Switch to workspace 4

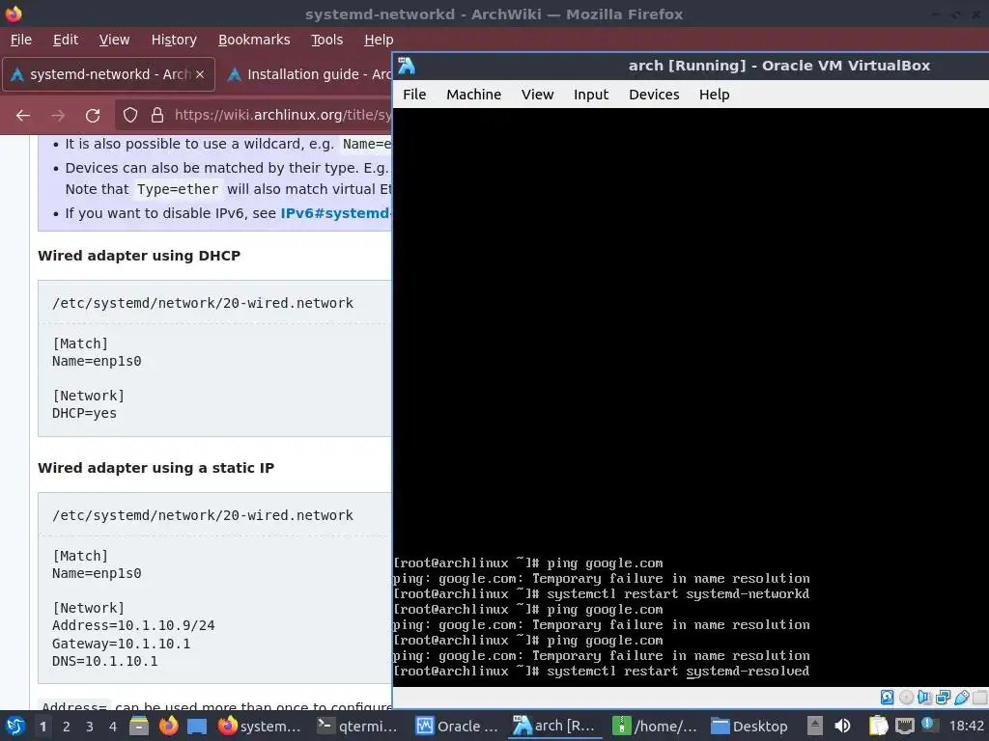(113, 727)
